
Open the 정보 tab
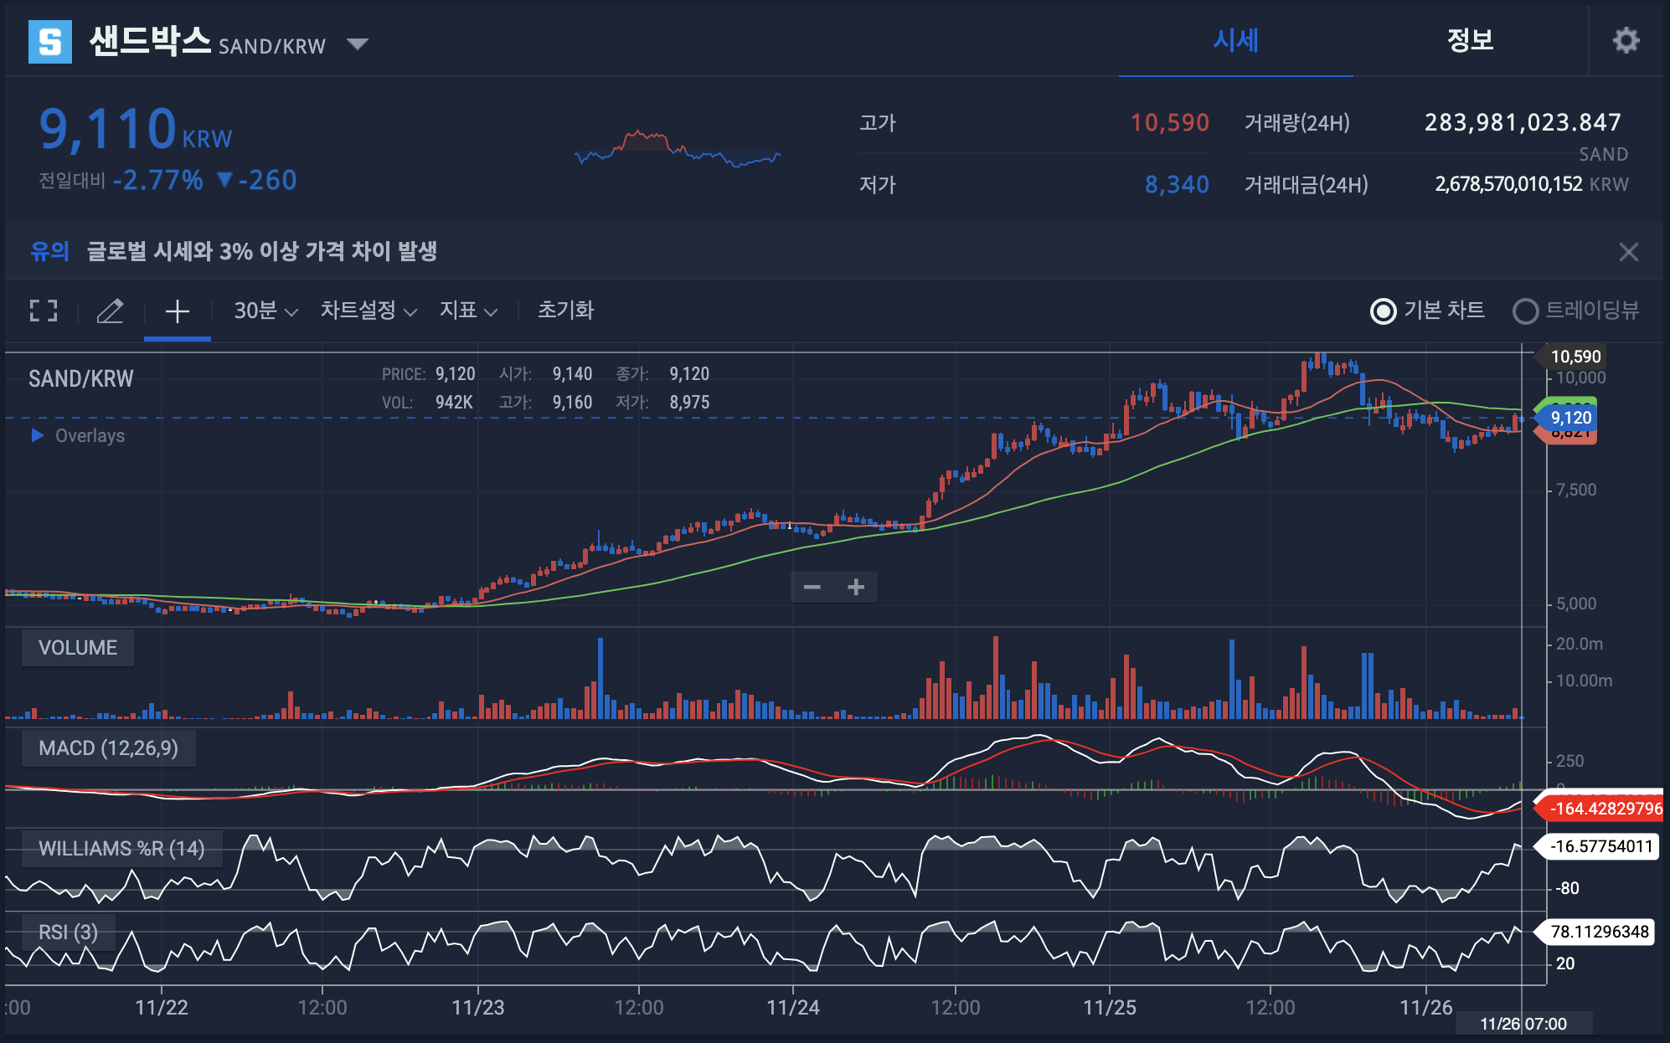1470,40
